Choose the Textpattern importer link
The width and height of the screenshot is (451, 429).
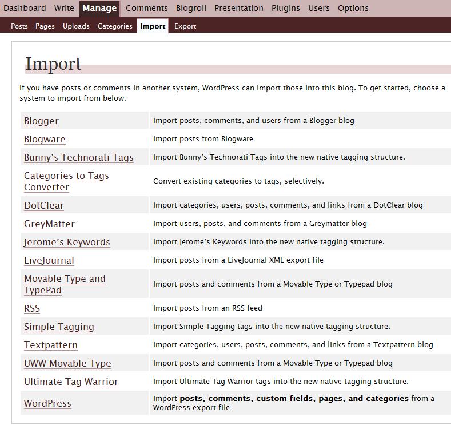pos(51,345)
